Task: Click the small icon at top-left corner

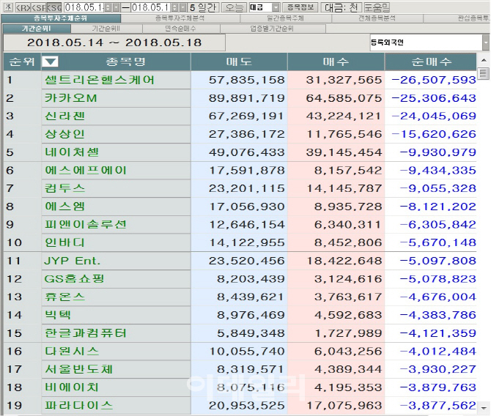Action: coord(7,7)
